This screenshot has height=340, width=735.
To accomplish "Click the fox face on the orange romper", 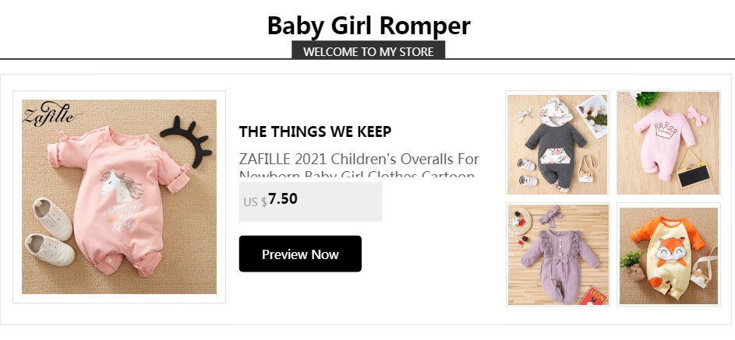I will pos(667,254).
